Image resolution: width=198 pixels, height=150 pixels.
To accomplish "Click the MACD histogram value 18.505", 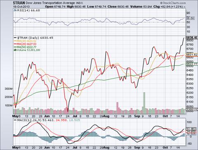I will 74,120.
